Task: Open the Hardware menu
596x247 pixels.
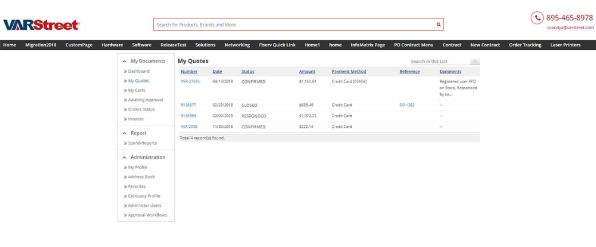Action: pyautogui.click(x=112, y=45)
